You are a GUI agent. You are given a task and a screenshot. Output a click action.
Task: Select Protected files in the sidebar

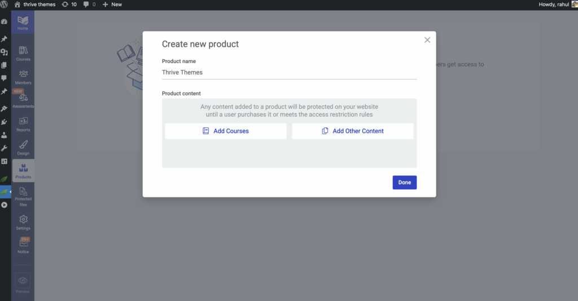(x=23, y=196)
